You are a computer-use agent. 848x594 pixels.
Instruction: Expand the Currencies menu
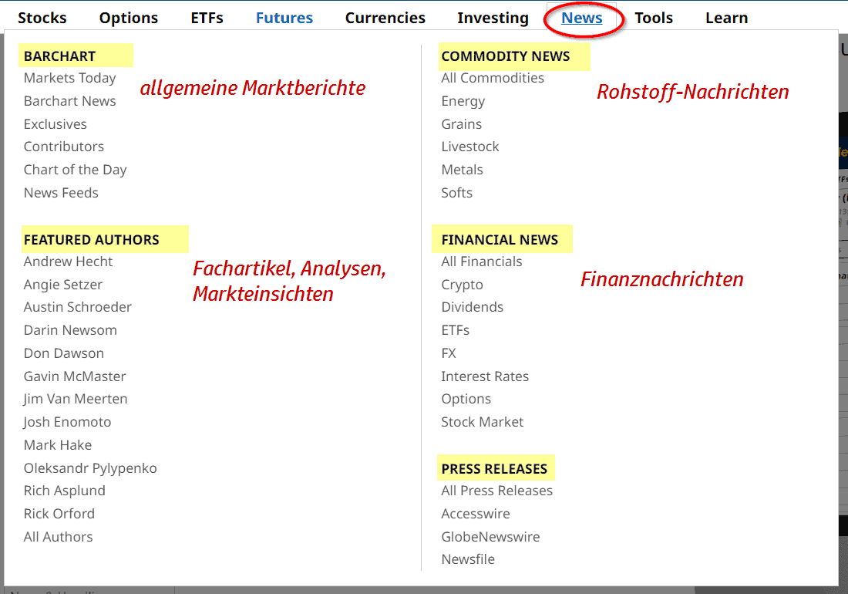385,18
